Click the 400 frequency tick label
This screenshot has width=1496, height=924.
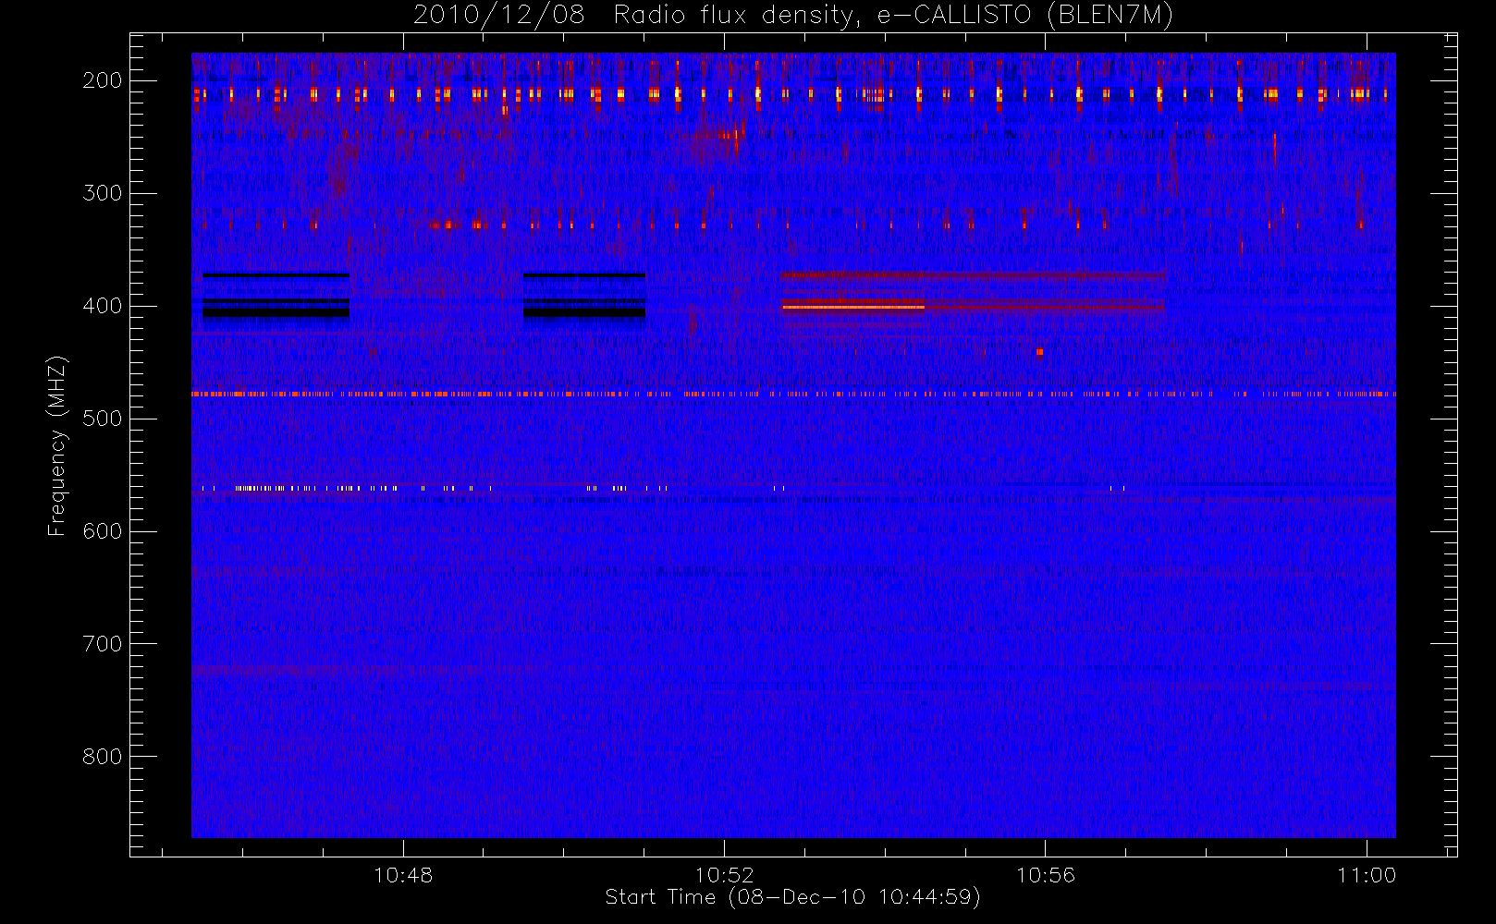103,306
